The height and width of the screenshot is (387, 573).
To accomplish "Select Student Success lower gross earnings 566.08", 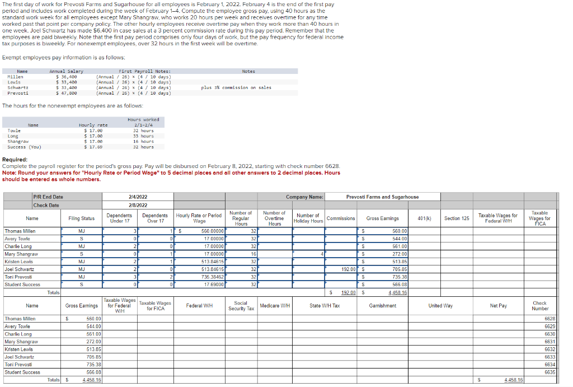I will point(82,372).
